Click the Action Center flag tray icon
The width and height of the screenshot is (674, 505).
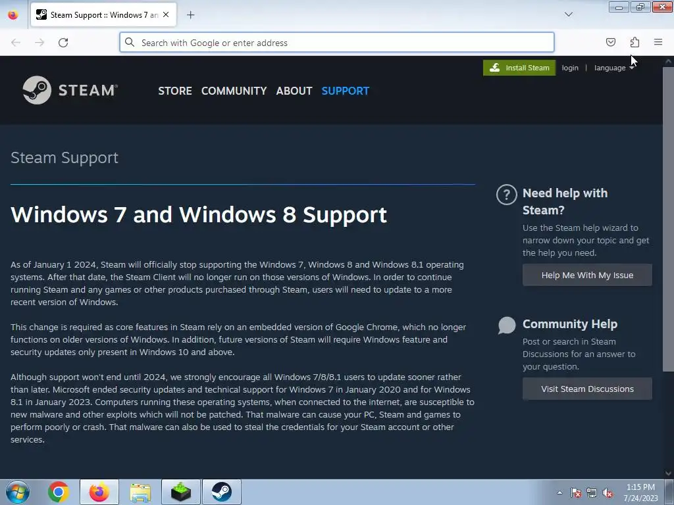tap(576, 493)
